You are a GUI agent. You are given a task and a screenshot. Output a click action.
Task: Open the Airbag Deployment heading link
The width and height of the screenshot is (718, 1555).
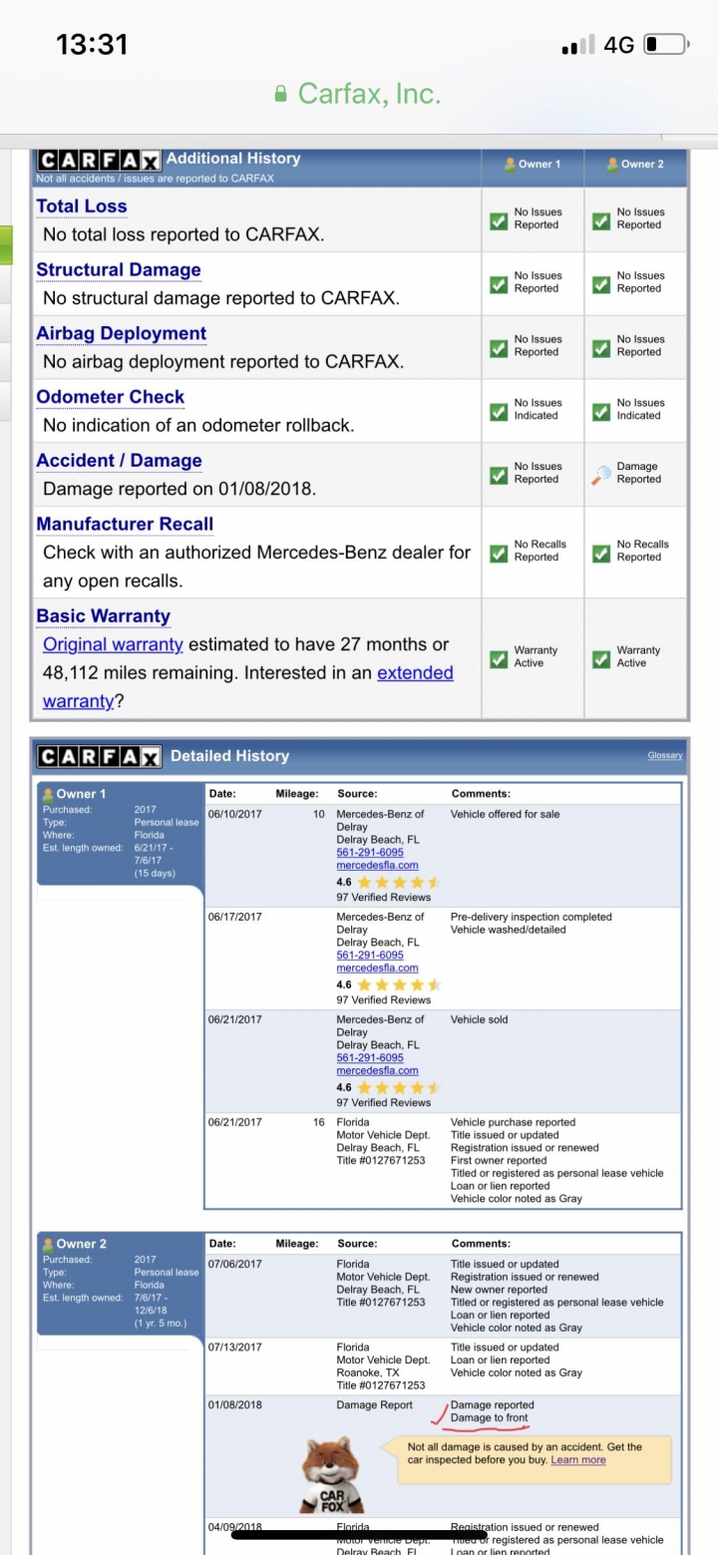click(122, 334)
